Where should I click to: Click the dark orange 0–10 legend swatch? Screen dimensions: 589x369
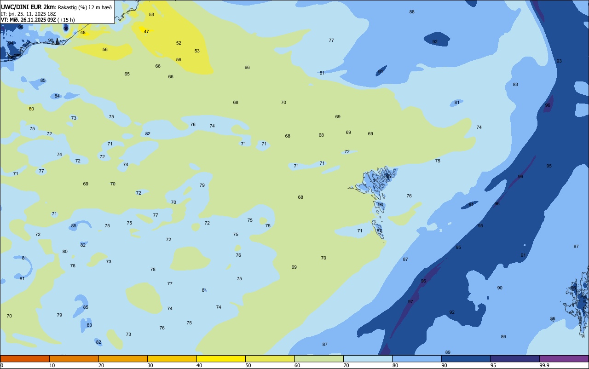[x=25, y=358]
